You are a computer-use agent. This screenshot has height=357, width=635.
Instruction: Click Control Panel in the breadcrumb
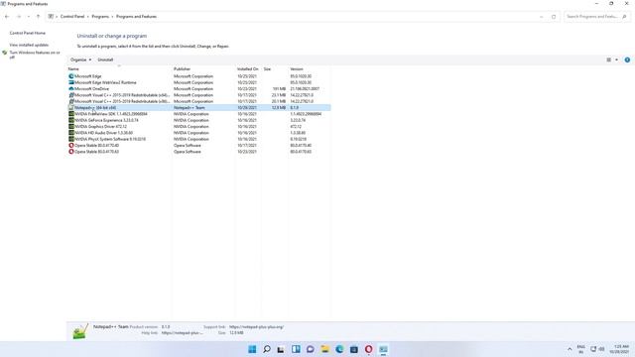point(72,17)
